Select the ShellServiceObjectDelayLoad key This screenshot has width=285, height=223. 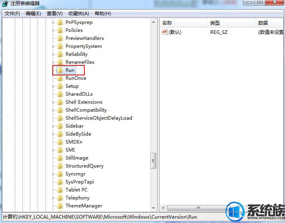click(99, 118)
